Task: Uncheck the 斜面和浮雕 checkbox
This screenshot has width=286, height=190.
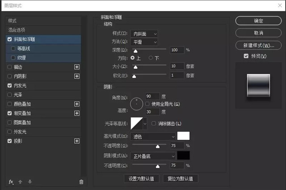Action: tap(10, 39)
